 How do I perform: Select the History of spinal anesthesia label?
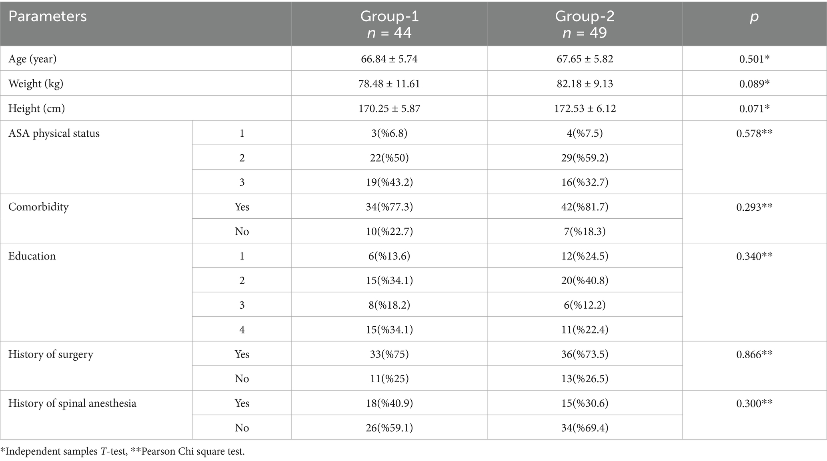click(72, 403)
